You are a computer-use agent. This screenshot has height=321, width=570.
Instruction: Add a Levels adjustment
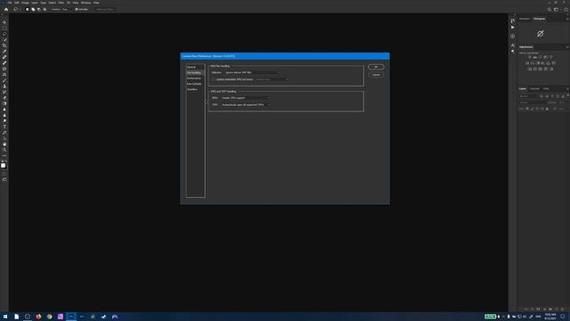tap(534, 57)
